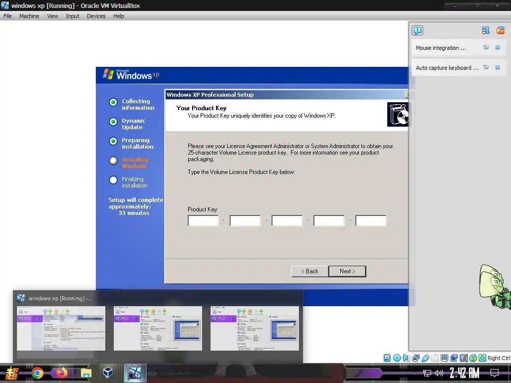
Task: Click the recording status icon
Action: coord(454,358)
